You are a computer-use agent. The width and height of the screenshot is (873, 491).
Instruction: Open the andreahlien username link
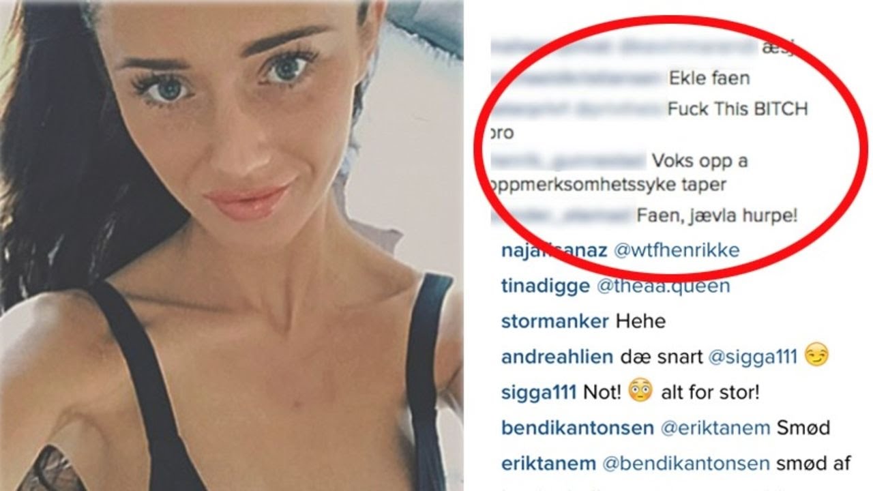click(557, 357)
